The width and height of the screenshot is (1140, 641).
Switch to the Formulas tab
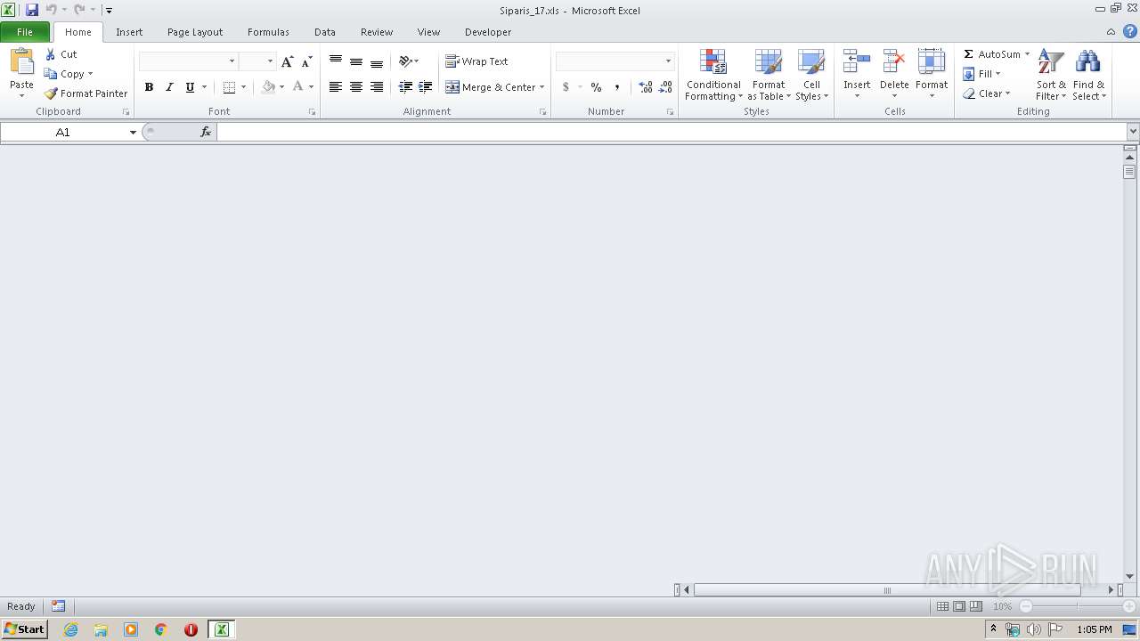[x=268, y=32]
